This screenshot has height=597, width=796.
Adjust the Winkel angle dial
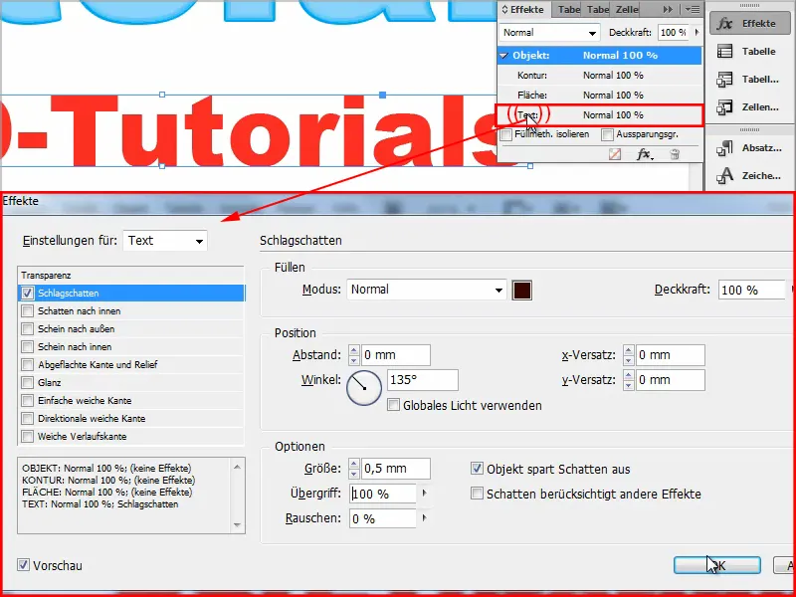pos(364,388)
